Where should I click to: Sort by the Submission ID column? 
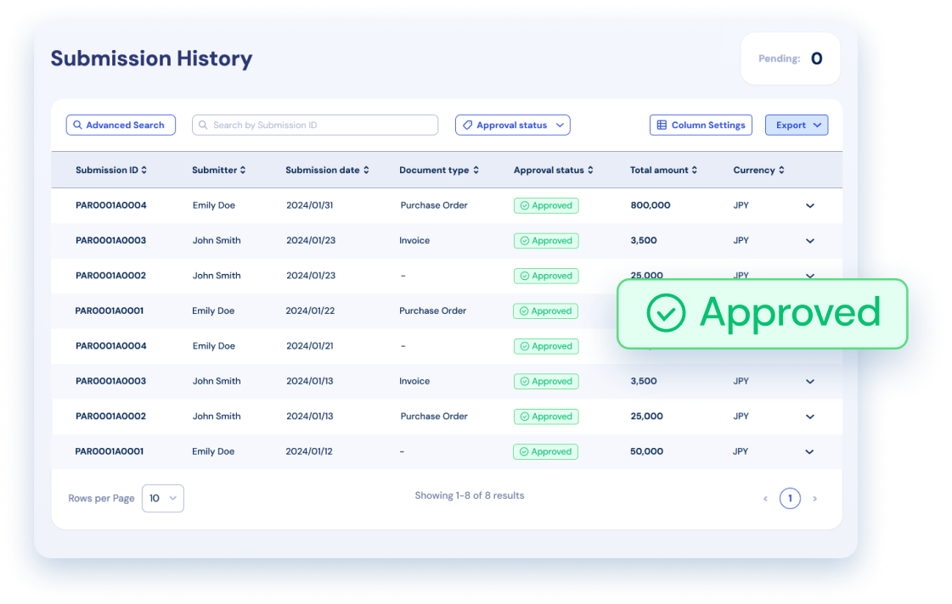[111, 170]
